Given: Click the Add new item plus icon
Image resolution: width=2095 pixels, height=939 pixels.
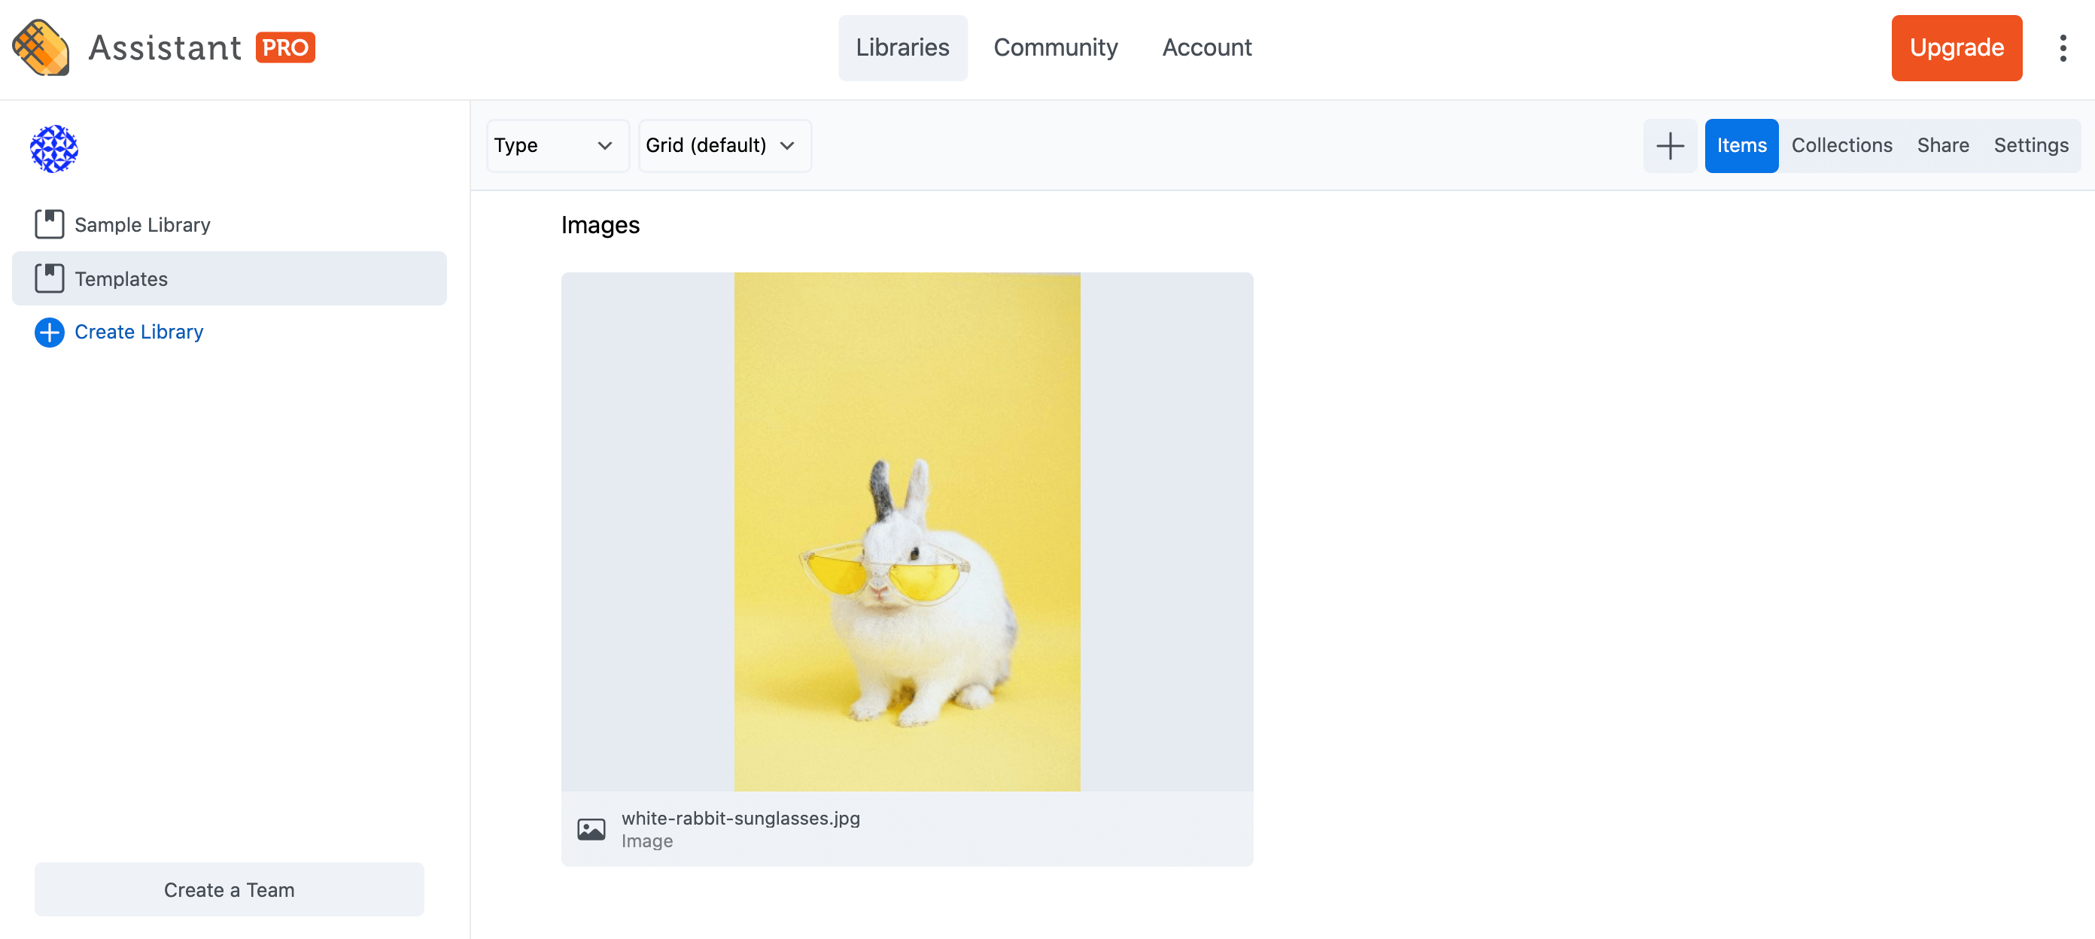Looking at the screenshot, I should pos(1670,144).
